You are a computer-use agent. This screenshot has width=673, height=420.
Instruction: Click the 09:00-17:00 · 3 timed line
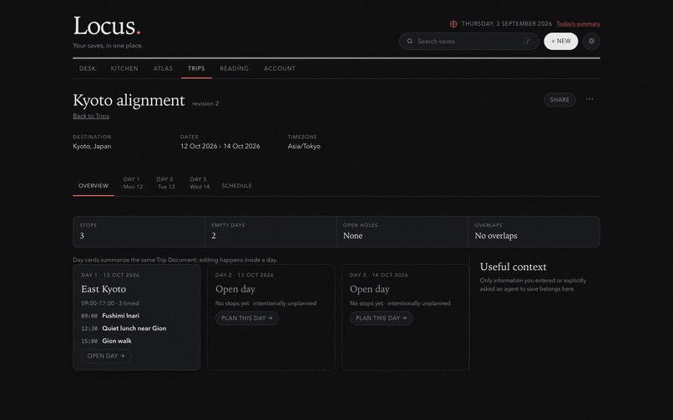tap(110, 303)
